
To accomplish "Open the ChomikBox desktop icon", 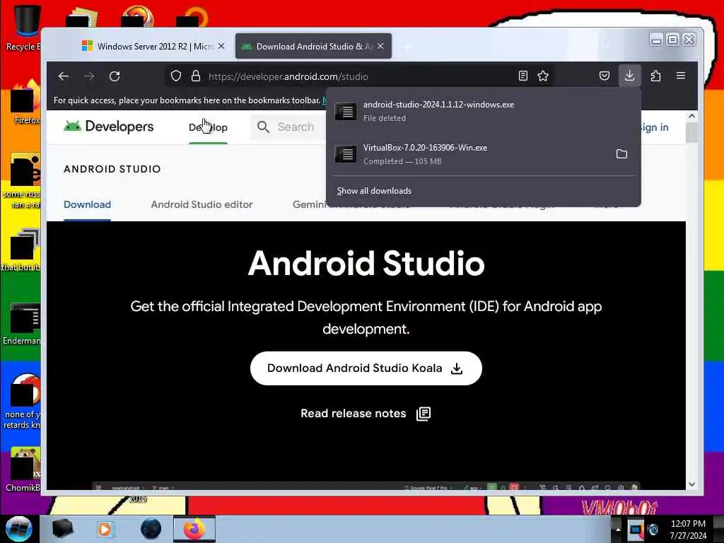I will click(23, 469).
